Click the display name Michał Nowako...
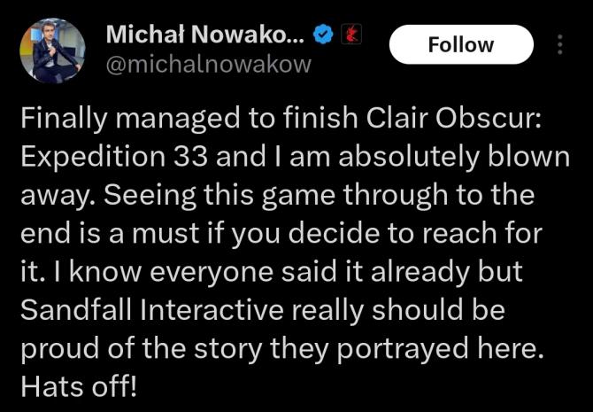The height and width of the screenshot is (412, 593). (x=205, y=36)
